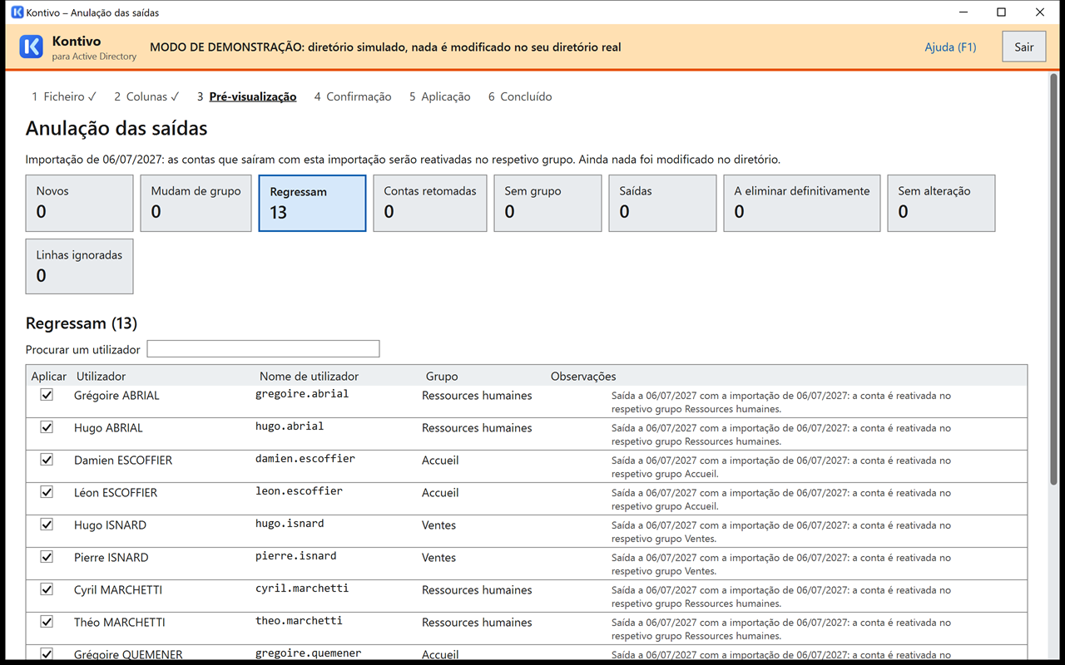Image resolution: width=1065 pixels, height=665 pixels.
Task: Go to step 1 Ficheiro
Action: point(64,96)
